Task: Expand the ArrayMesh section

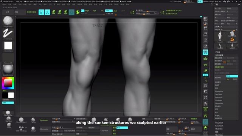Action: tap(219, 123)
